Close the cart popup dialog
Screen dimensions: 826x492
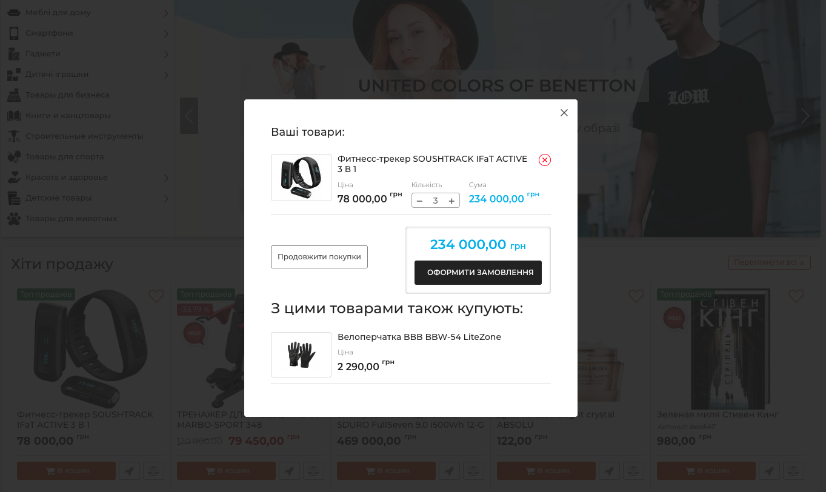564,113
